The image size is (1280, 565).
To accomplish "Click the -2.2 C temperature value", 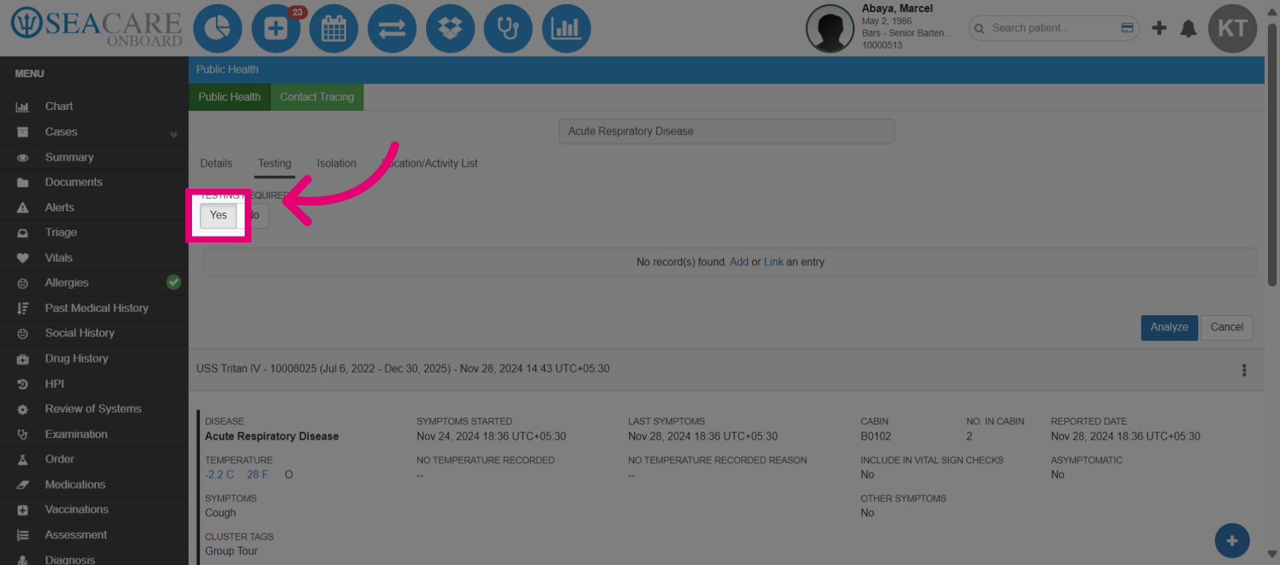I will (219, 474).
